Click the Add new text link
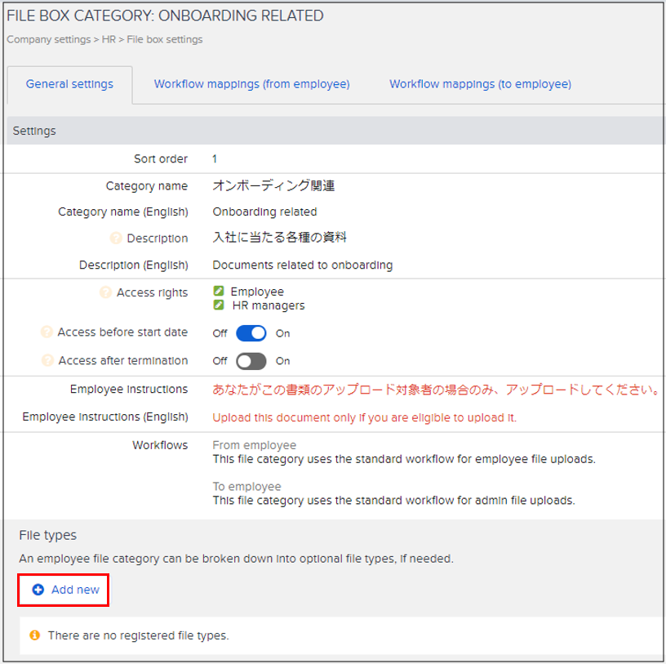This screenshot has height=664, width=666. tap(75, 590)
